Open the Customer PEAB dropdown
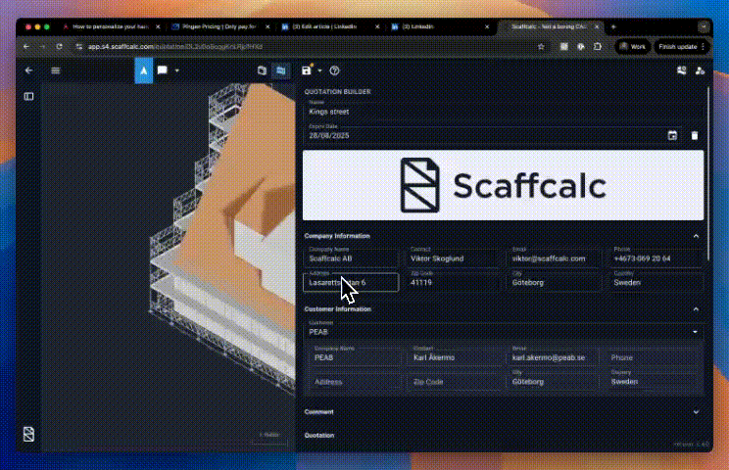This screenshot has height=470, width=729. [x=696, y=332]
